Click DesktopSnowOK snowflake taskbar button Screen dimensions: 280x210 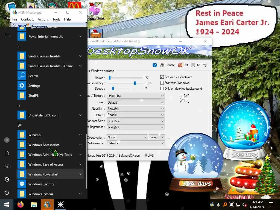60,205
